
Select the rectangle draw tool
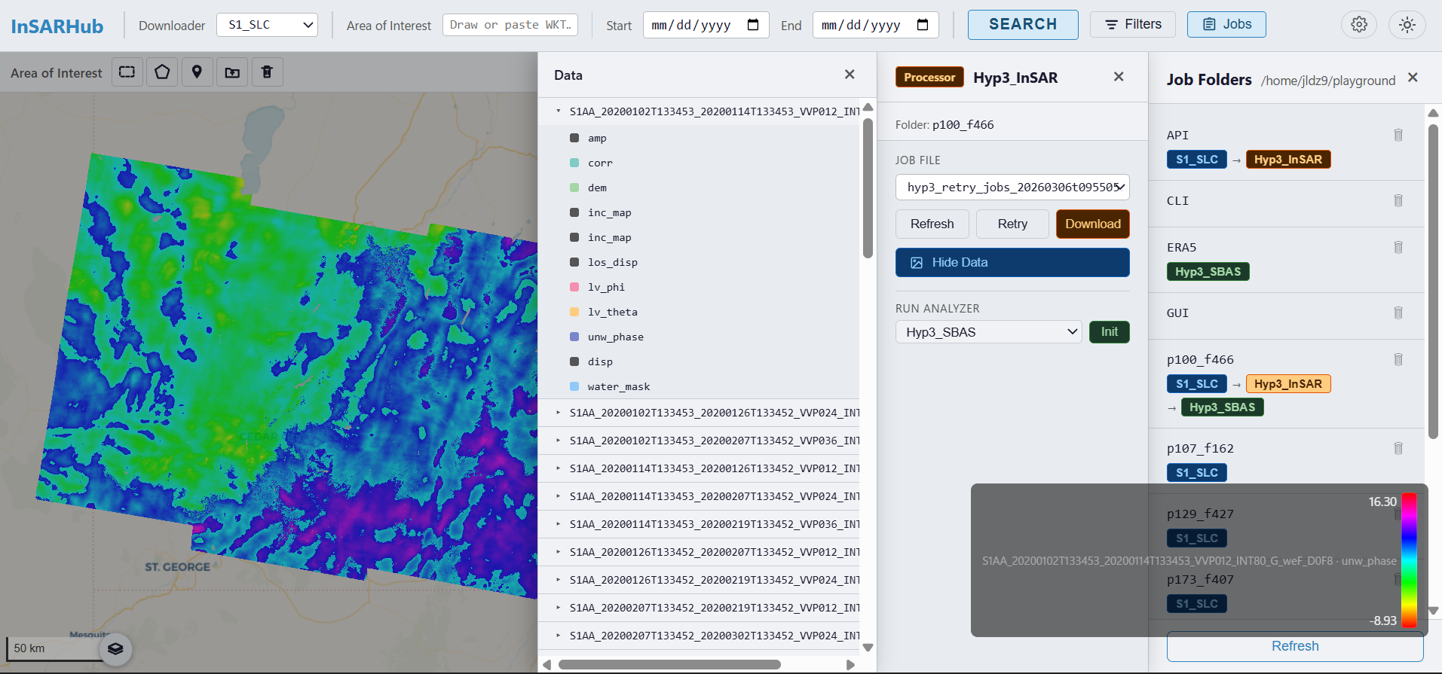tap(127, 72)
